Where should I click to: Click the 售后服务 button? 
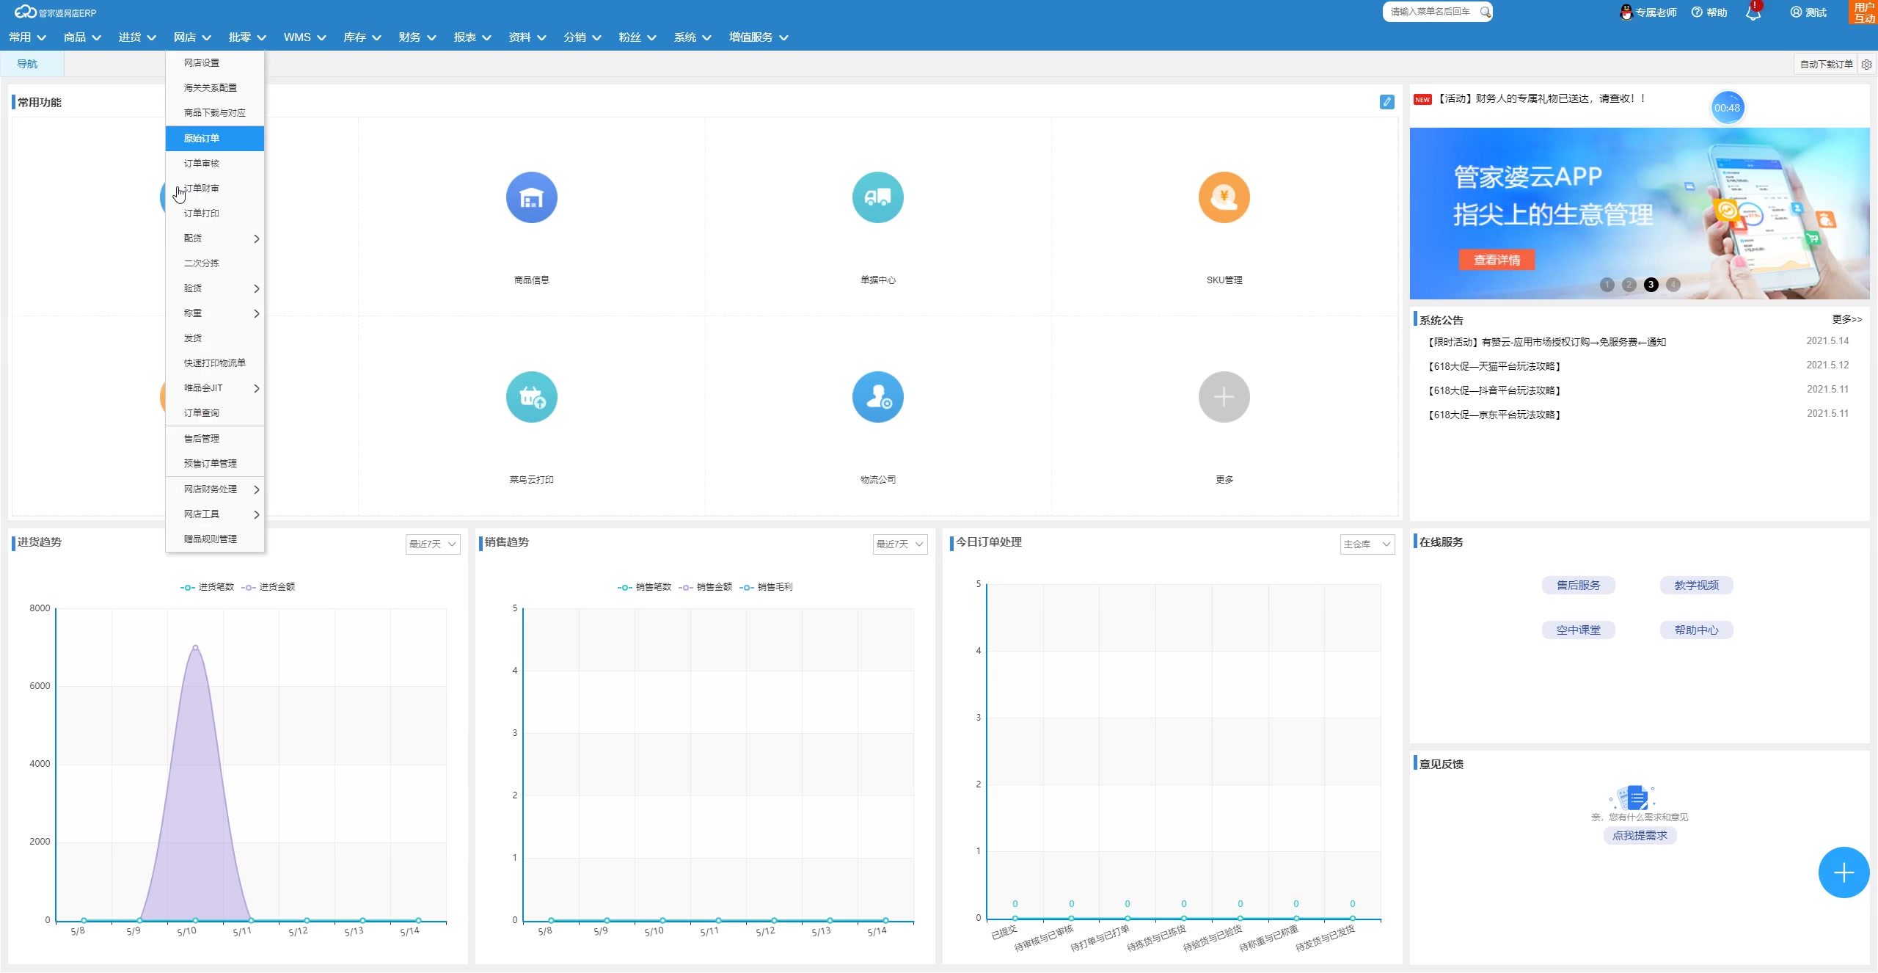pyautogui.click(x=1578, y=586)
